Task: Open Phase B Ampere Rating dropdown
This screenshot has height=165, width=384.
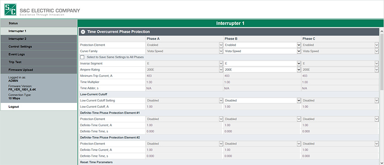Action: click(262, 70)
